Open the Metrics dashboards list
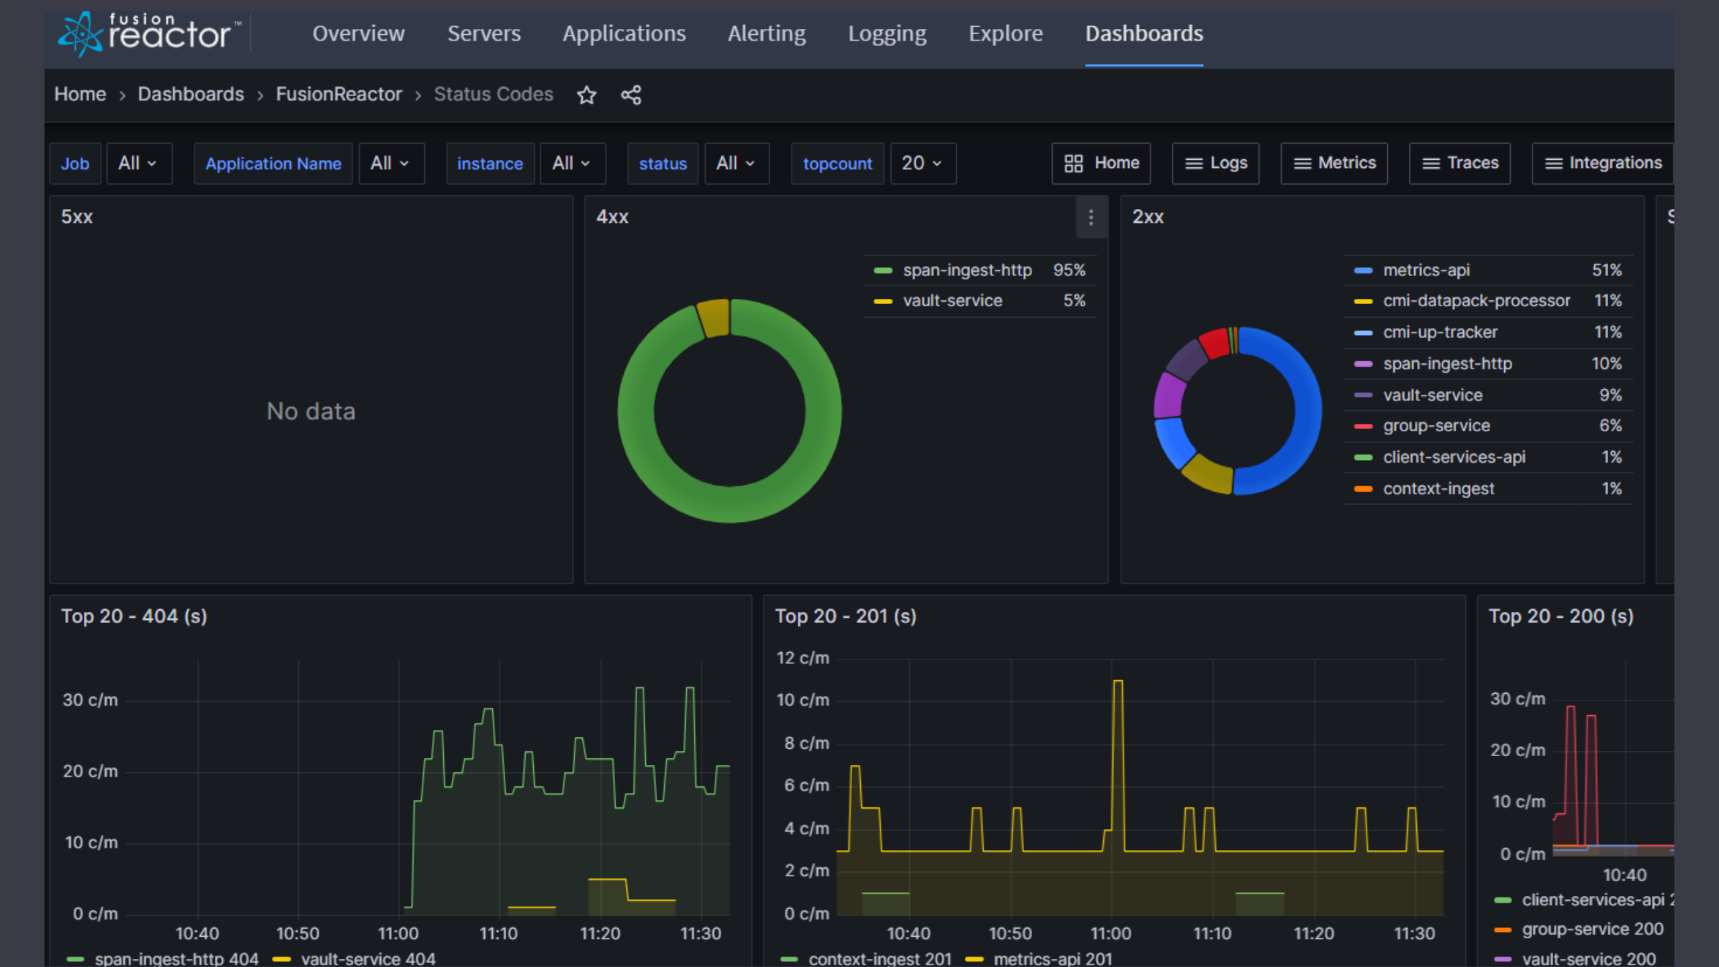The width and height of the screenshot is (1719, 967). point(1334,163)
